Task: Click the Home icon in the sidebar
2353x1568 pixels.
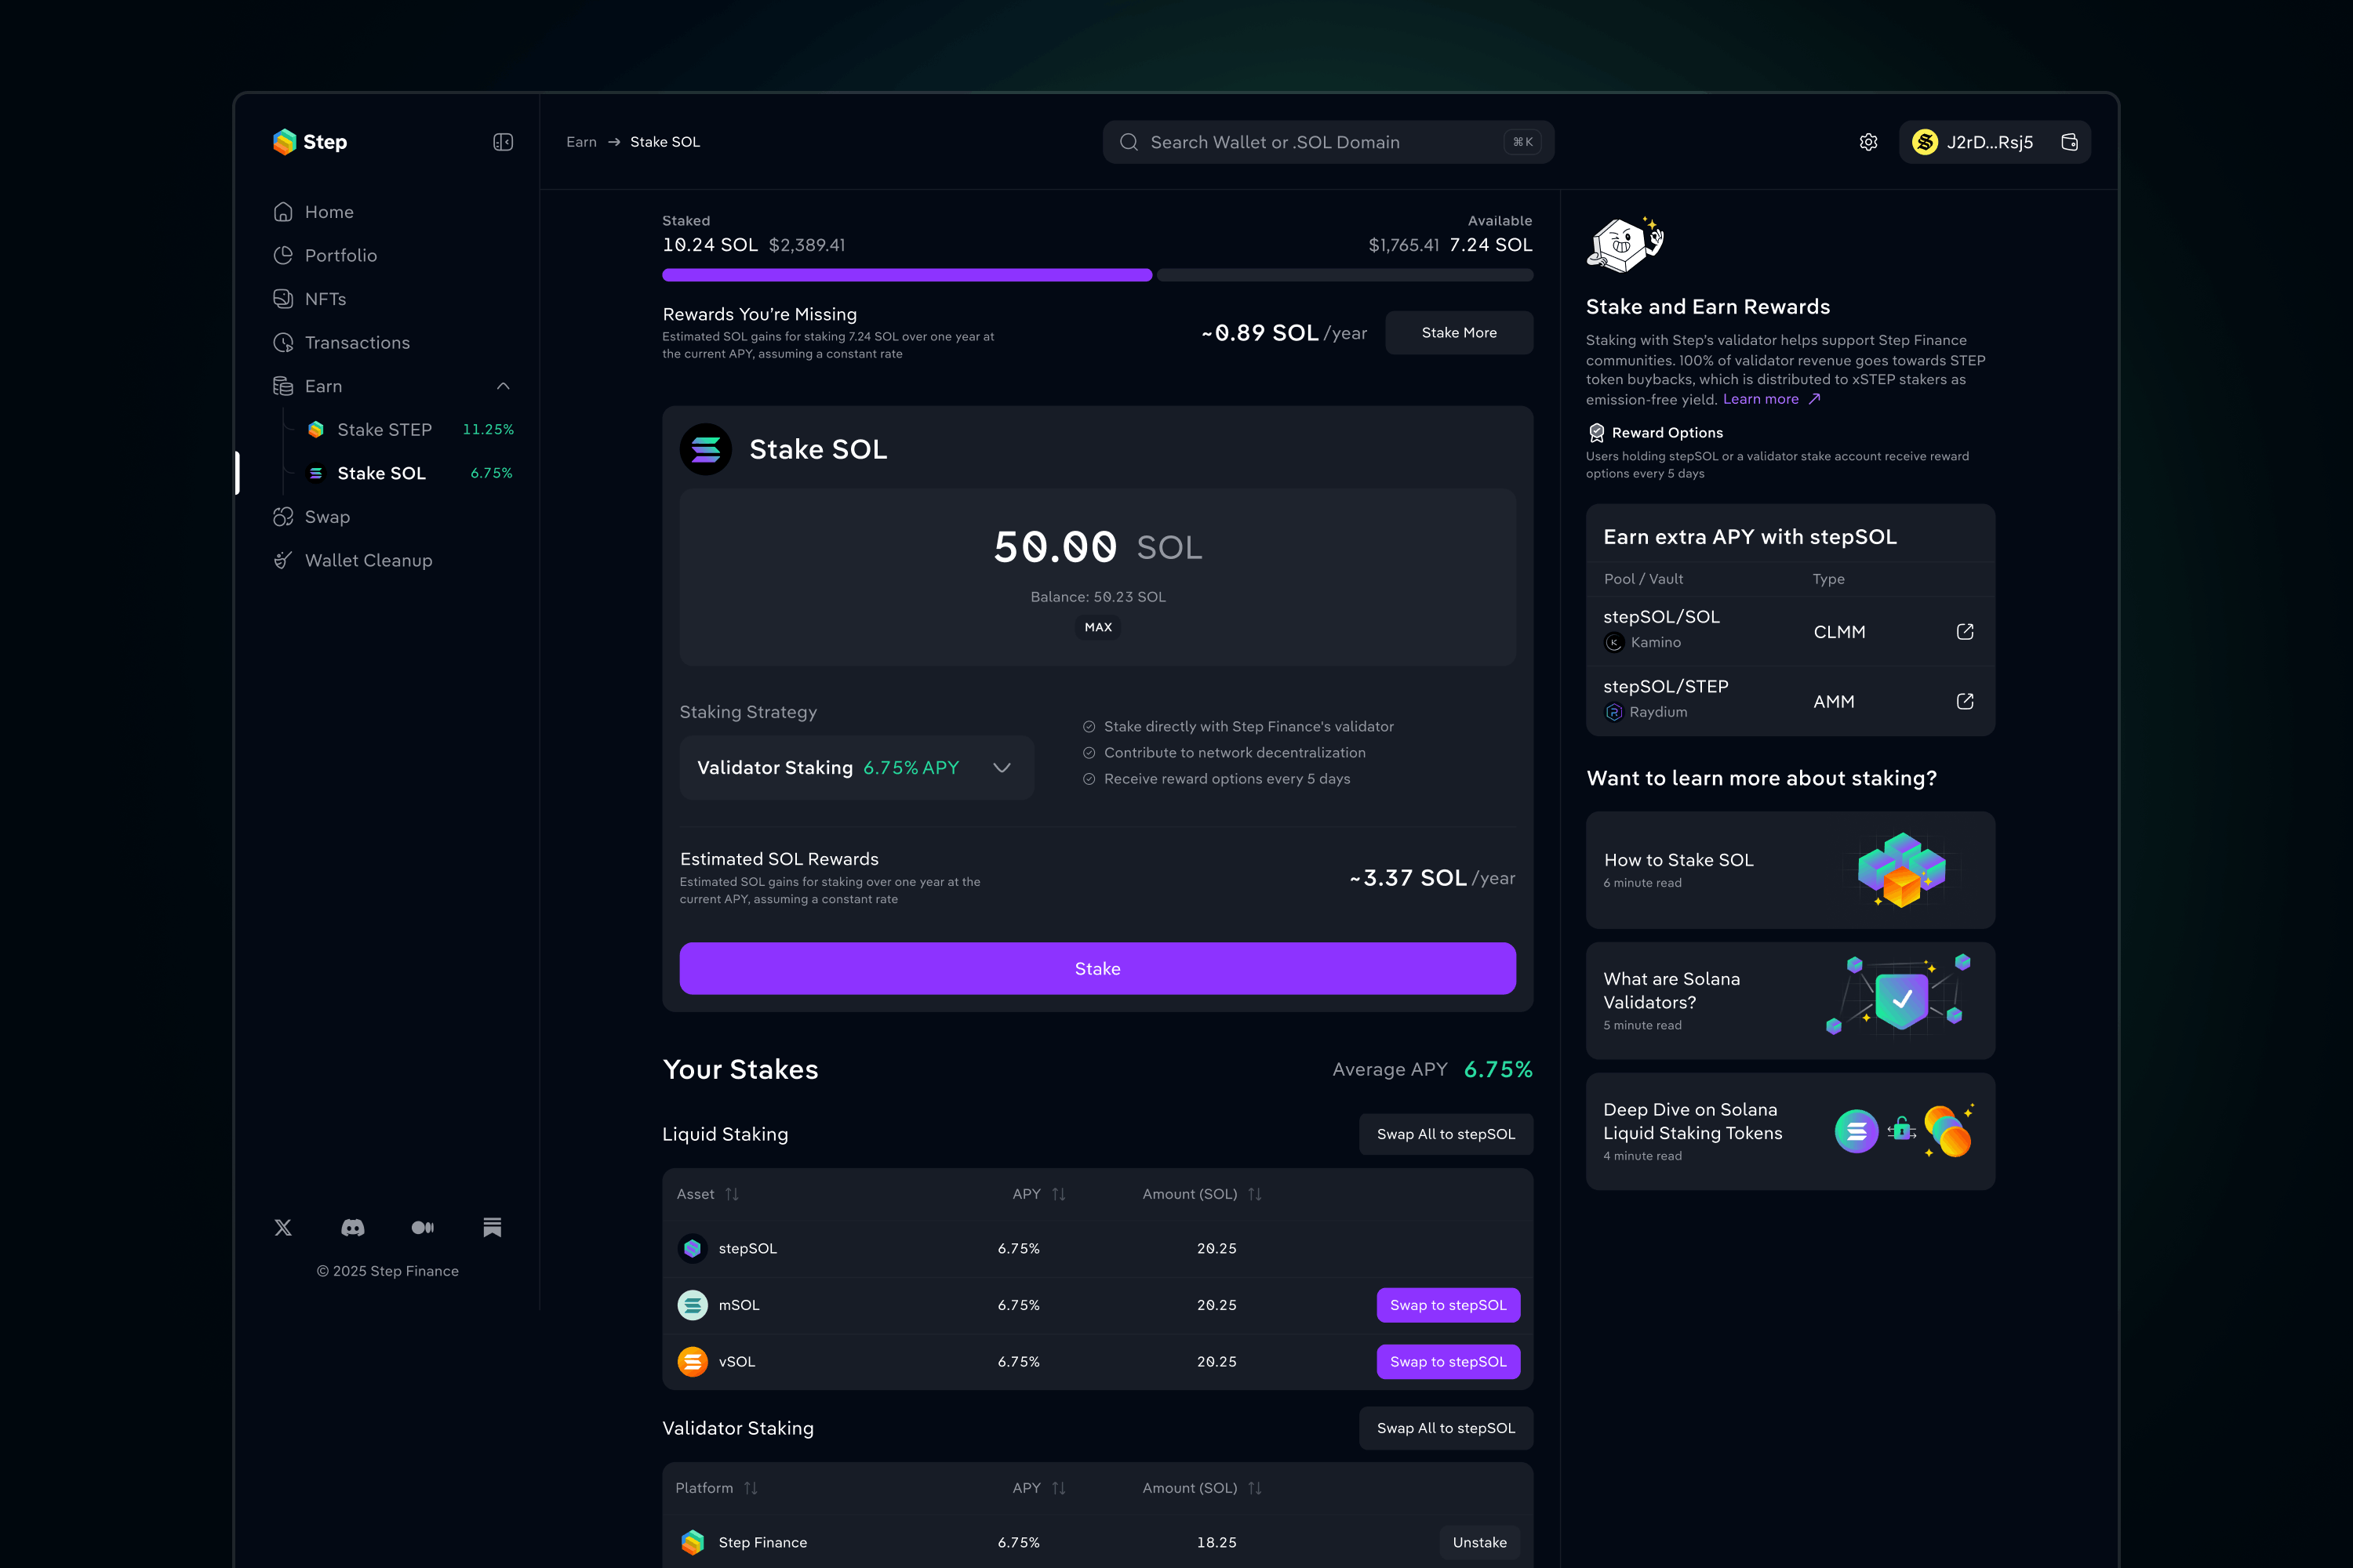Action: click(x=283, y=212)
